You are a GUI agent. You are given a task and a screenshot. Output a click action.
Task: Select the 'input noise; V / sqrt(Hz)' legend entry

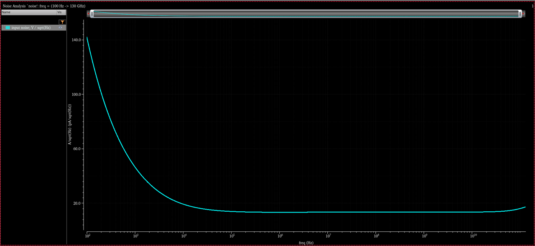31,28
